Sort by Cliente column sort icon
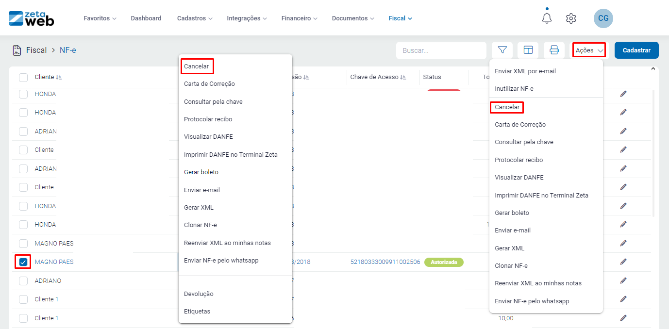Image resolution: width=669 pixels, height=329 pixels. [x=59, y=77]
